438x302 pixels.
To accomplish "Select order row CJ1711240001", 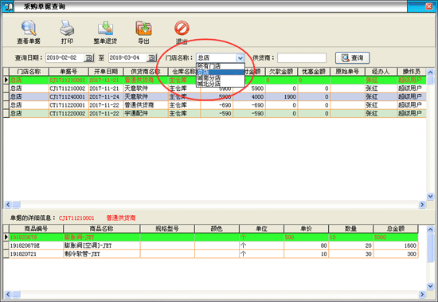I will pos(215,96).
